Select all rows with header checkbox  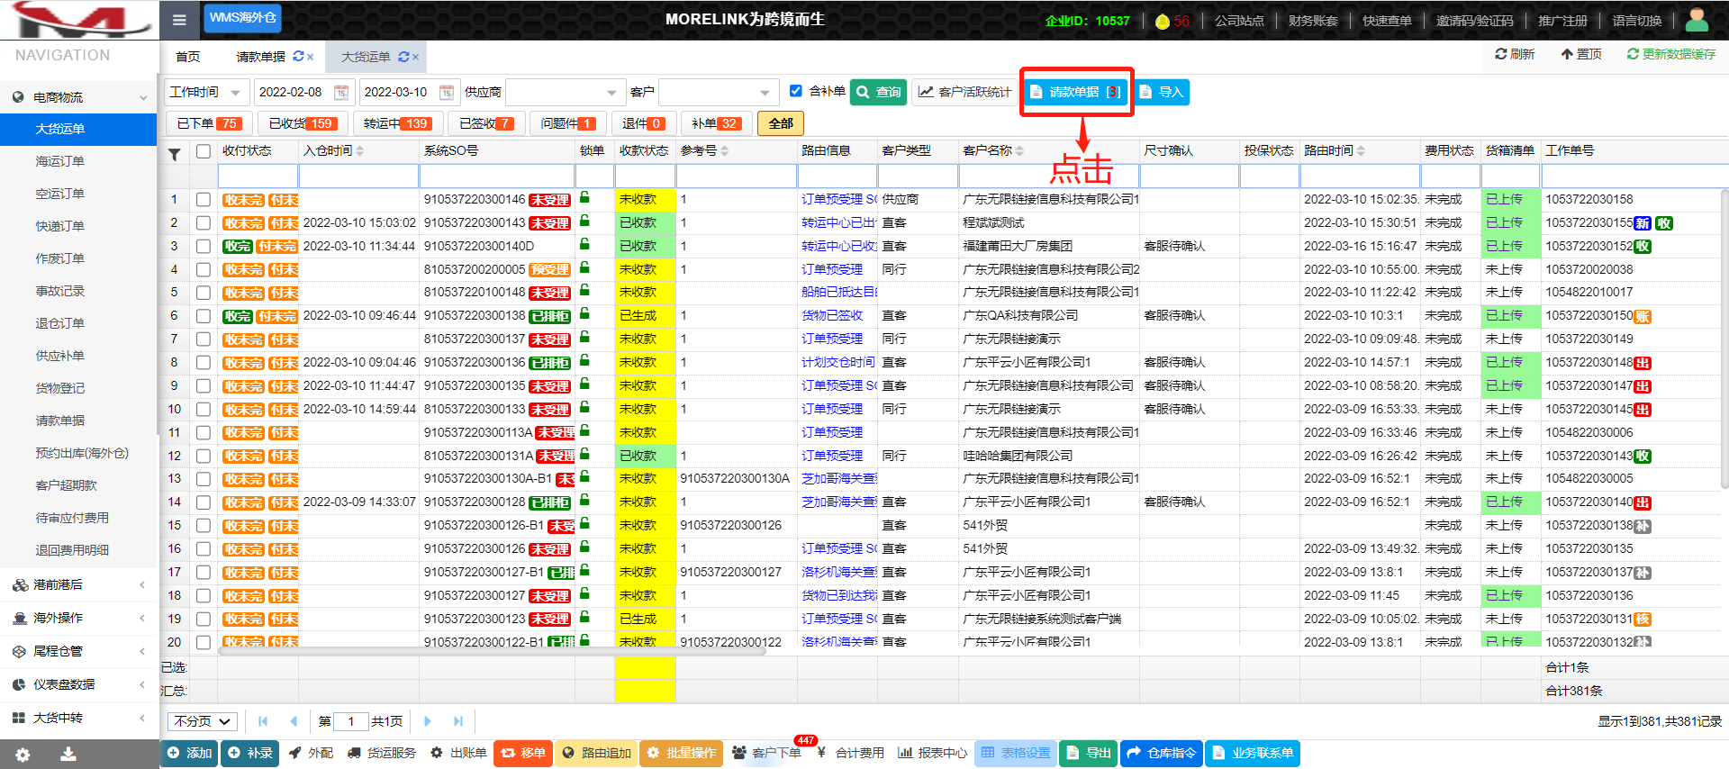204,151
